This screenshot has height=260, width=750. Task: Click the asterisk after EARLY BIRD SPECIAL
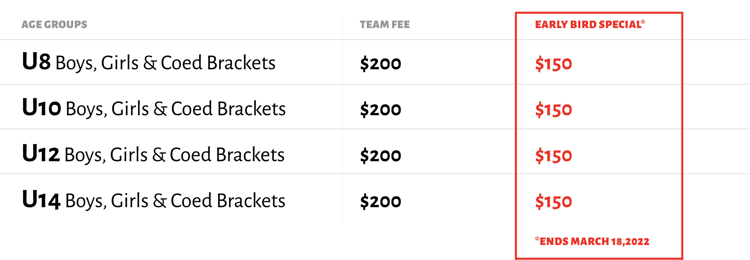click(x=643, y=22)
